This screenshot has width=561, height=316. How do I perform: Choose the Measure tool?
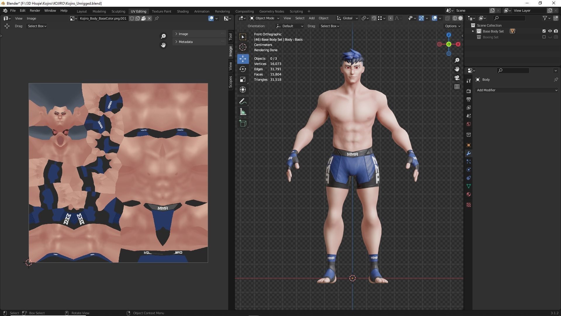[x=243, y=112]
